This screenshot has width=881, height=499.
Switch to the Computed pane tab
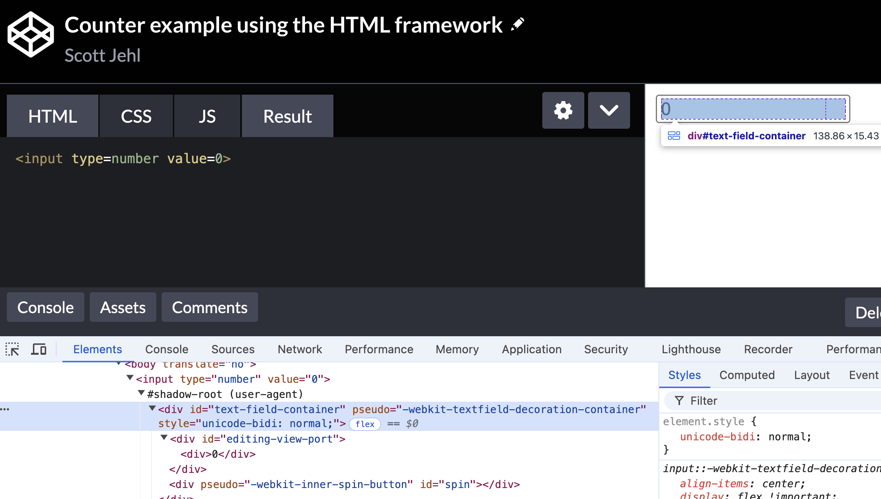coord(747,375)
